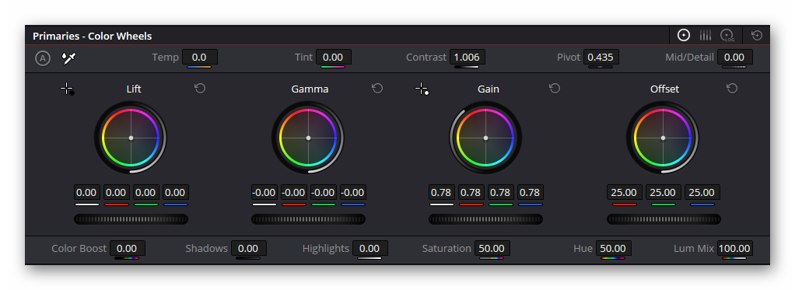
Task: Select Gamma red channel value field
Action: [x=293, y=193]
